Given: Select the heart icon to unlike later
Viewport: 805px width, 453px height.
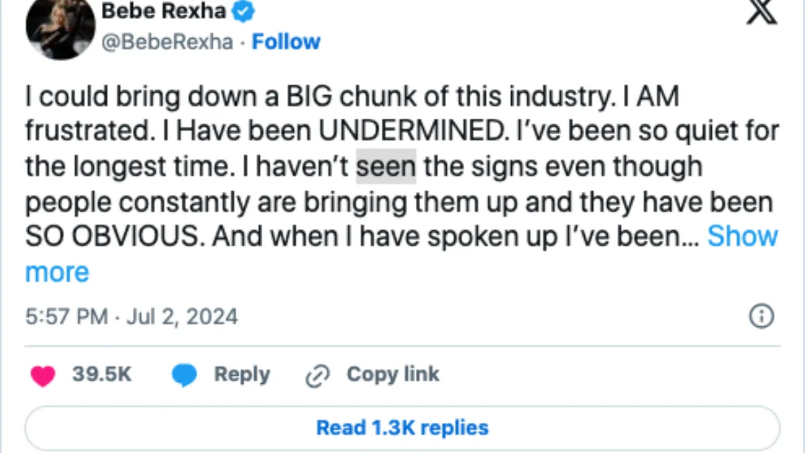Looking at the screenshot, I should pos(43,374).
